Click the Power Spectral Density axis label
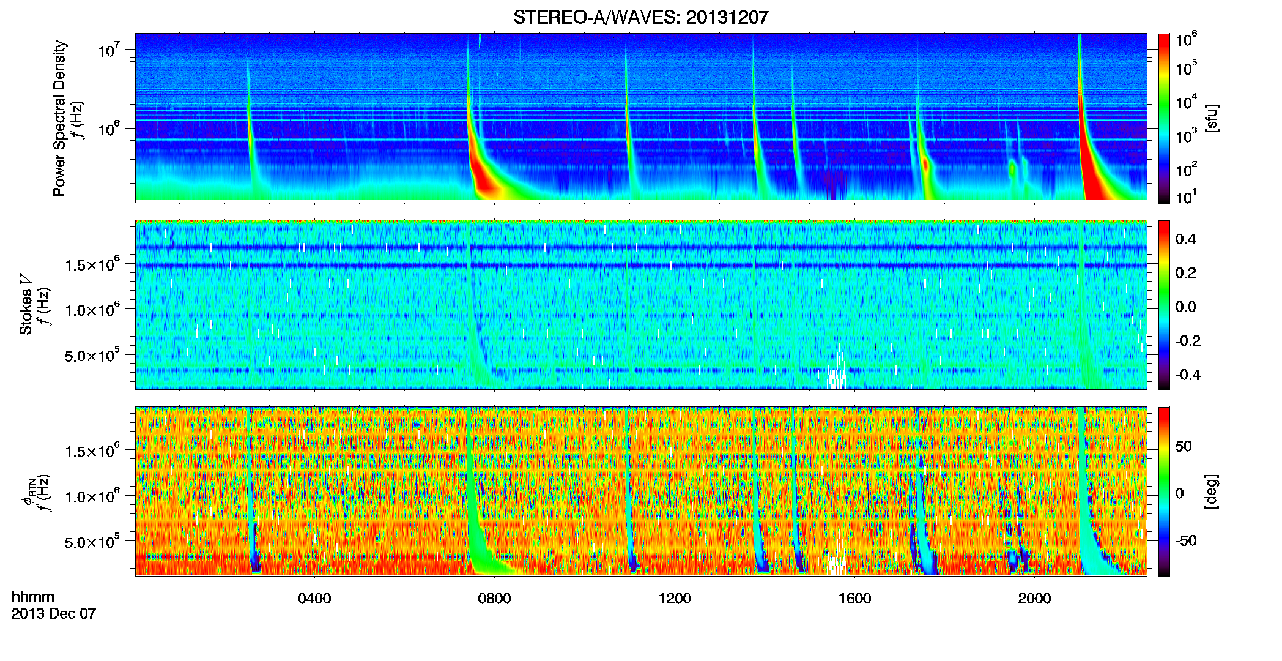 click(x=59, y=118)
